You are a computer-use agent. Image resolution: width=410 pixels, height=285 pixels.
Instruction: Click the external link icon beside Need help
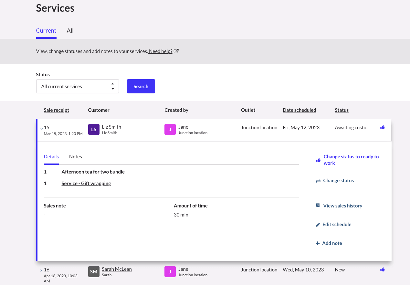(x=176, y=51)
